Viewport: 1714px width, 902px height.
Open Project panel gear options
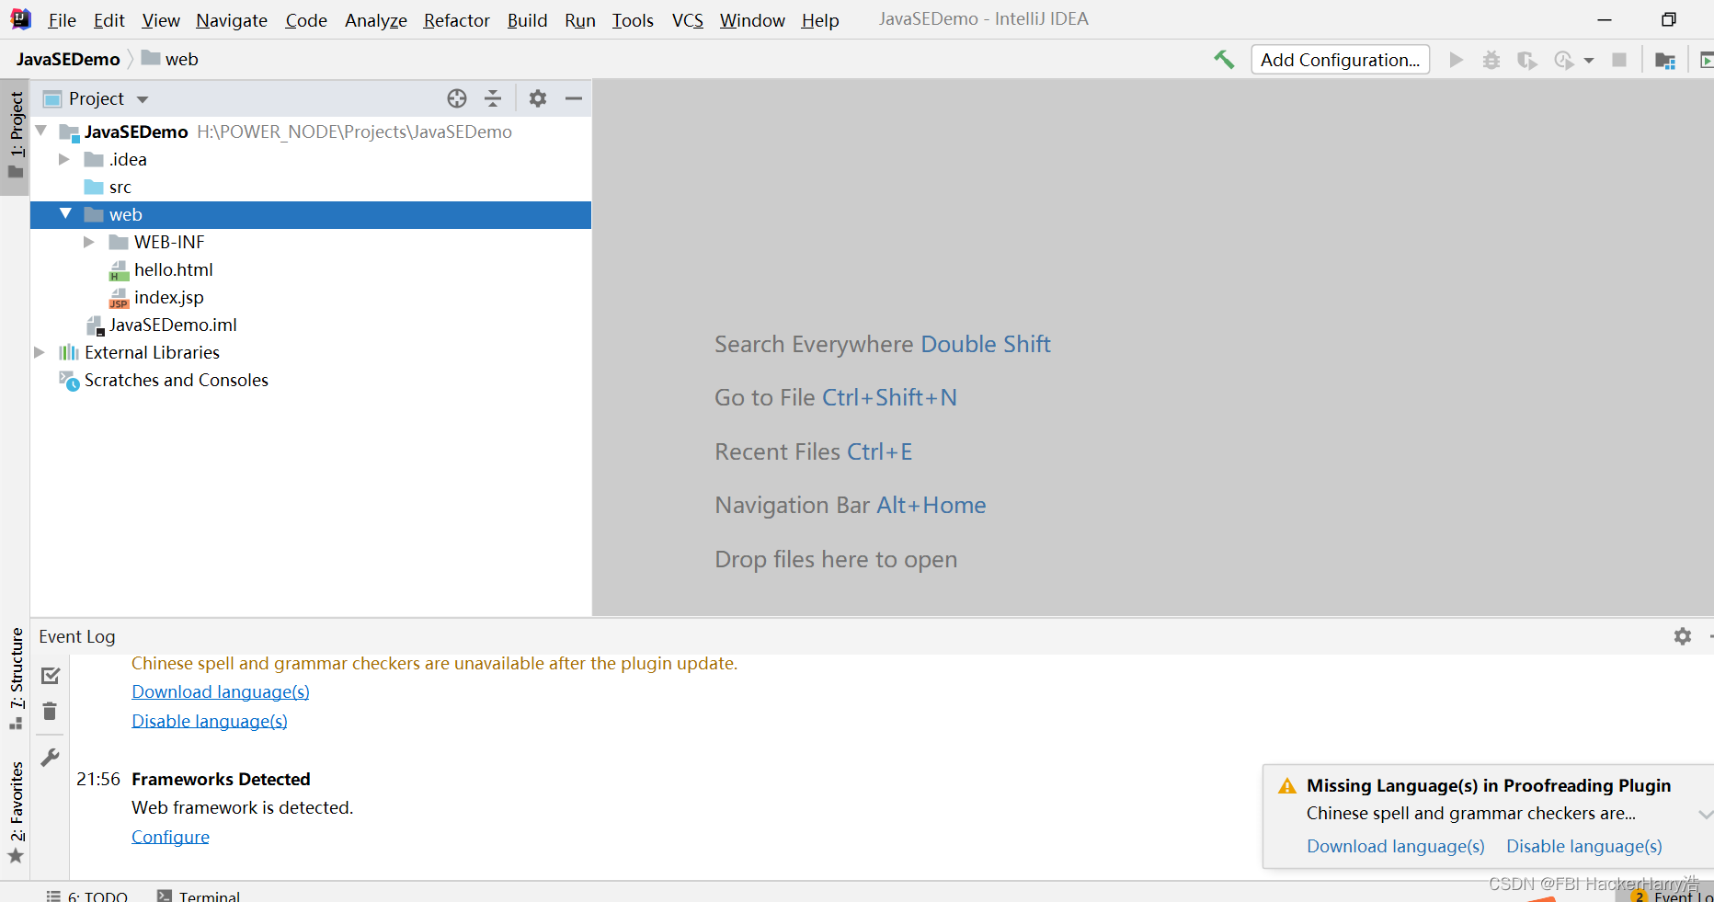click(538, 98)
